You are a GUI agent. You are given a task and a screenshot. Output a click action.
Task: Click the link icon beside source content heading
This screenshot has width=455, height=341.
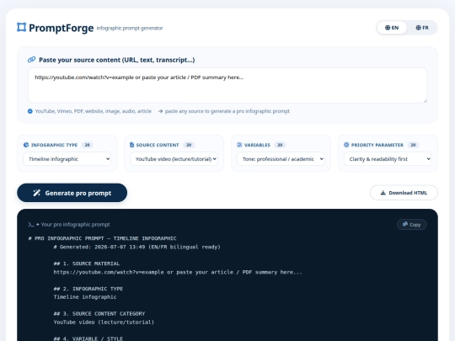coord(31,60)
